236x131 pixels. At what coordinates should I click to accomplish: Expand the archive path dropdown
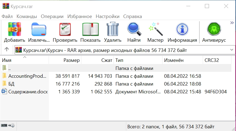231,50
